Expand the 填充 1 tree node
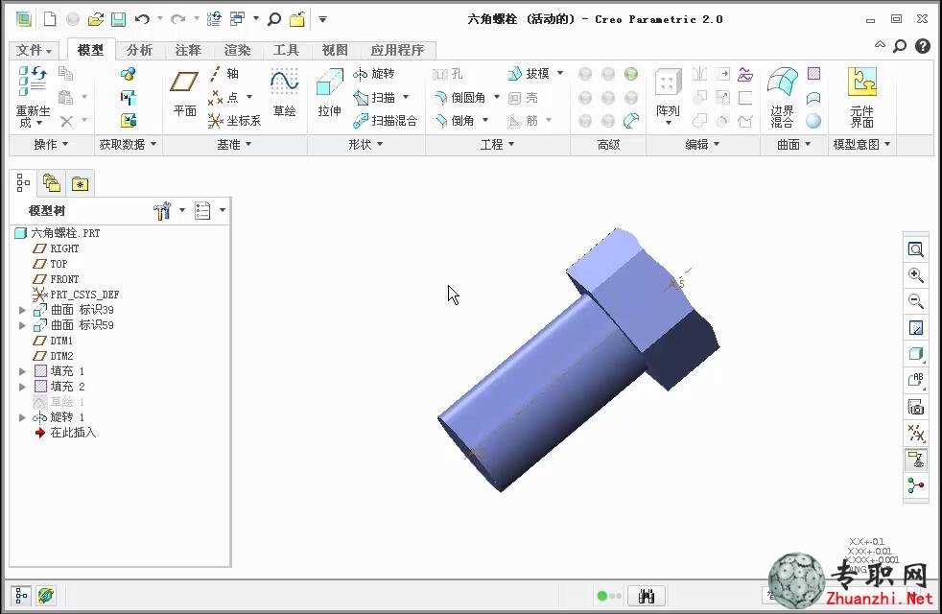Image resolution: width=942 pixels, height=614 pixels. tap(22, 371)
